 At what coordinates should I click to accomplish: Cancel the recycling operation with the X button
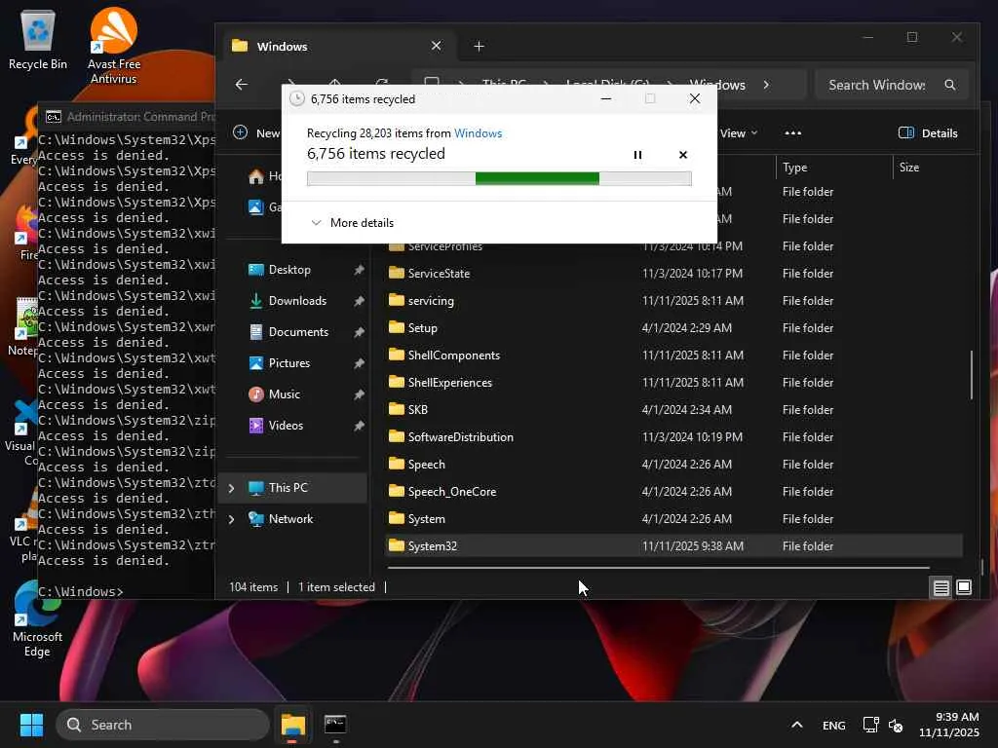coord(683,155)
